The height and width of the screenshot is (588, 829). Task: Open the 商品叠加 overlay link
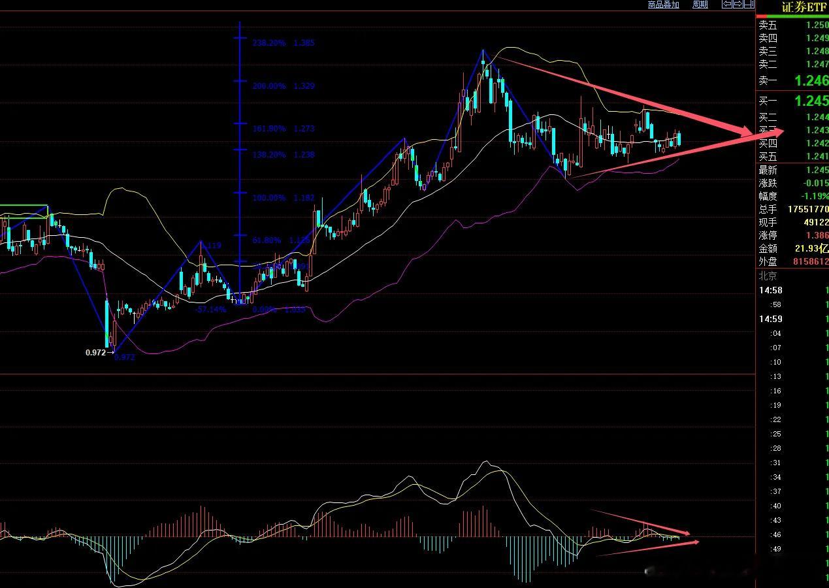click(x=664, y=5)
